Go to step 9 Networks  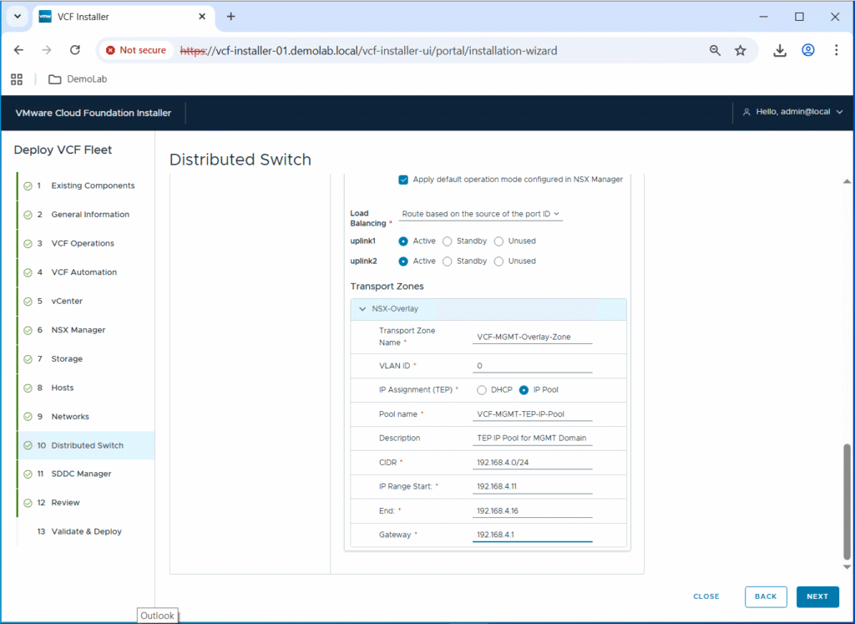click(x=70, y=417)
